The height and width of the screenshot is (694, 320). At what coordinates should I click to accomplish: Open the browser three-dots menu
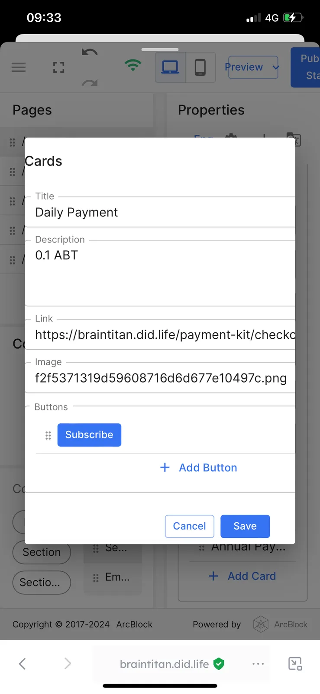258,664
